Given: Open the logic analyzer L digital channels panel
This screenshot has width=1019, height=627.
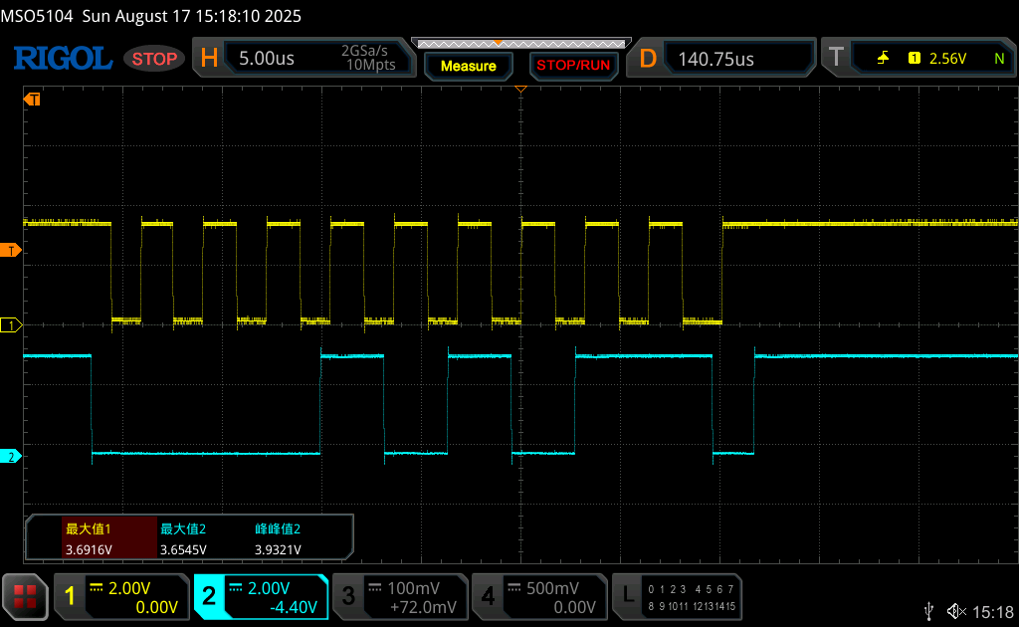Looking at the screenshot, I should tap(677, 596).
